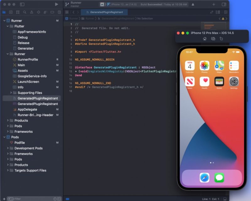The height and width of the screenshot is (201, 251).
Task: Toggle debug area button at bottom right
Action: 225,199
